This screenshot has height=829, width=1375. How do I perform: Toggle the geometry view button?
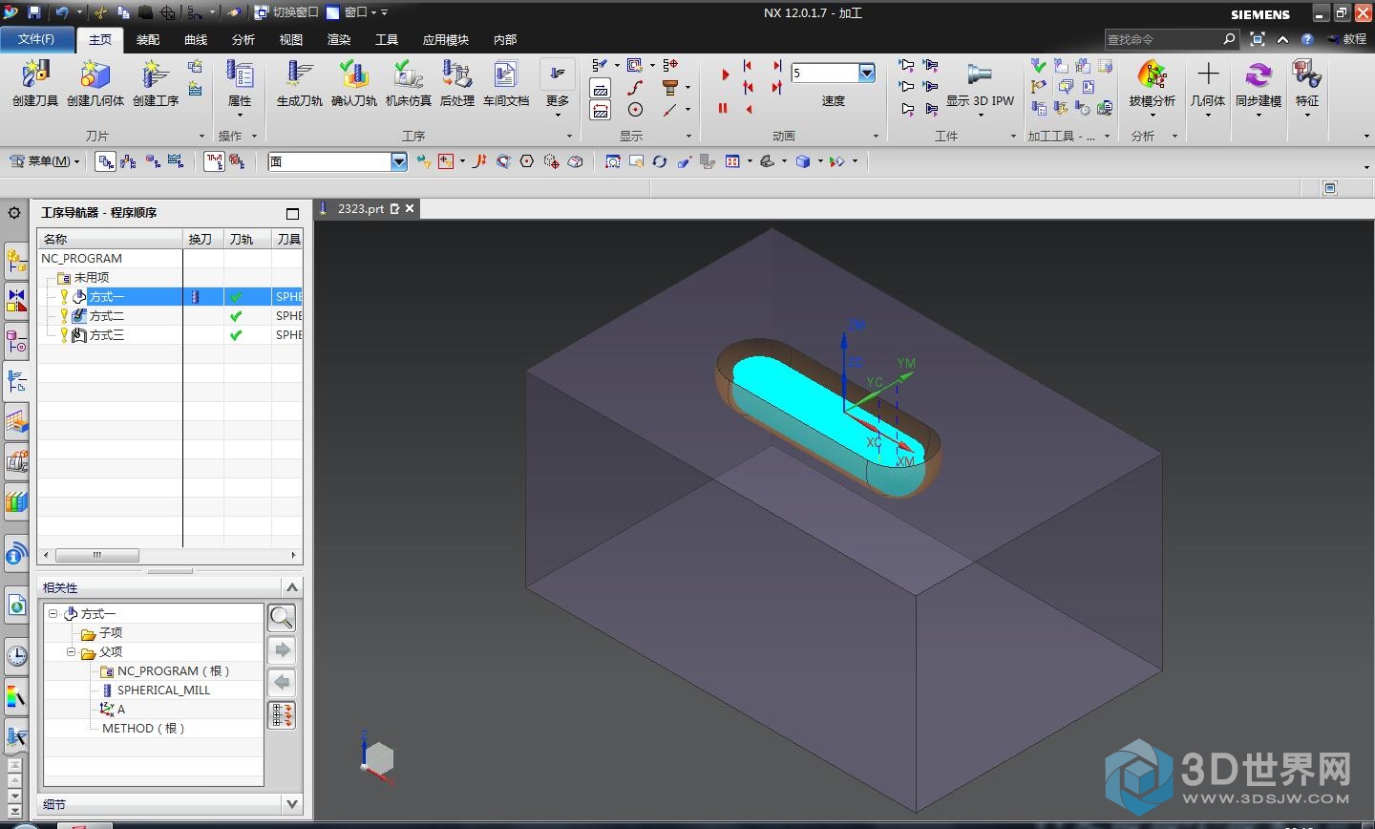pos(153,161)
